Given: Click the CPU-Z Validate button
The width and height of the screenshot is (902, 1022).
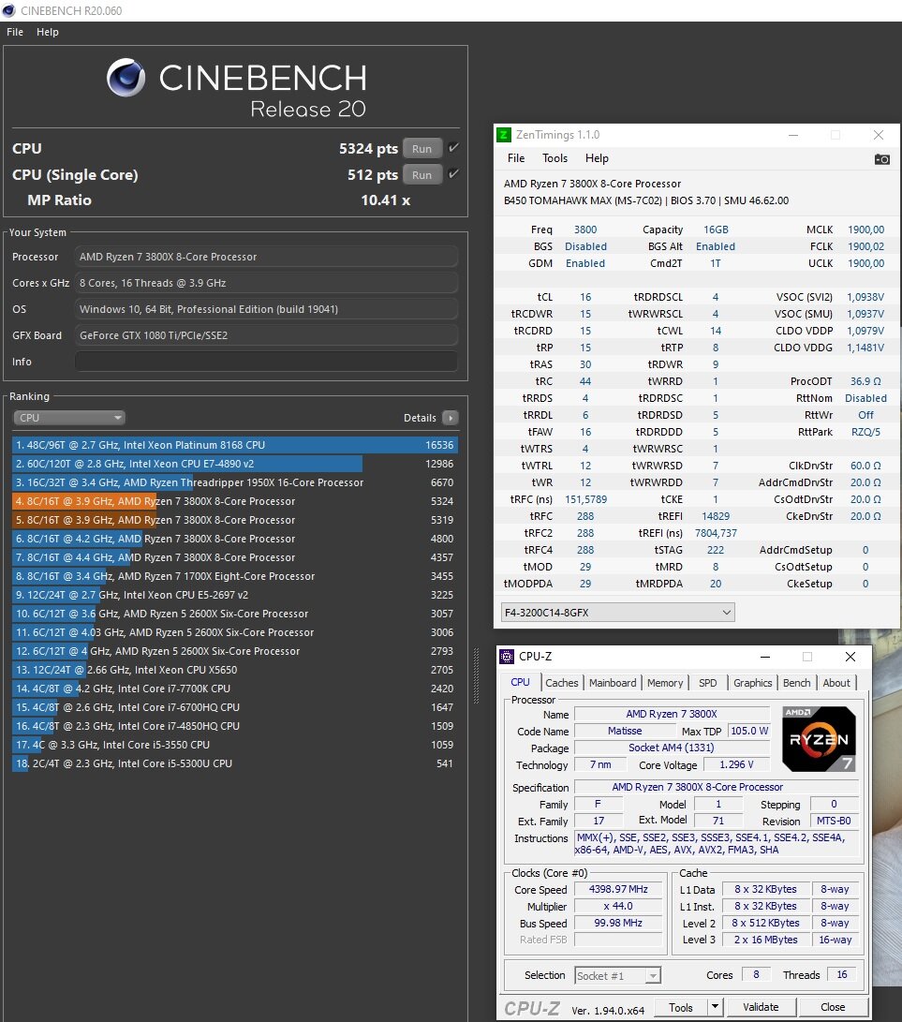Looking at the screenshot, I should coord(761,1007).
